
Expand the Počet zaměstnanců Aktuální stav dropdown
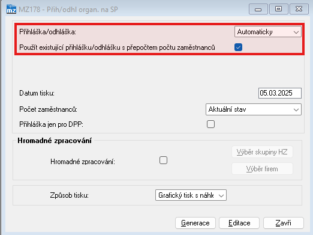[x=254, y=109]
